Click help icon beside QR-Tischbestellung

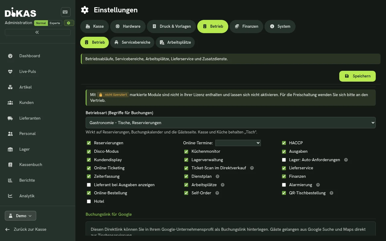pos(331,193)
